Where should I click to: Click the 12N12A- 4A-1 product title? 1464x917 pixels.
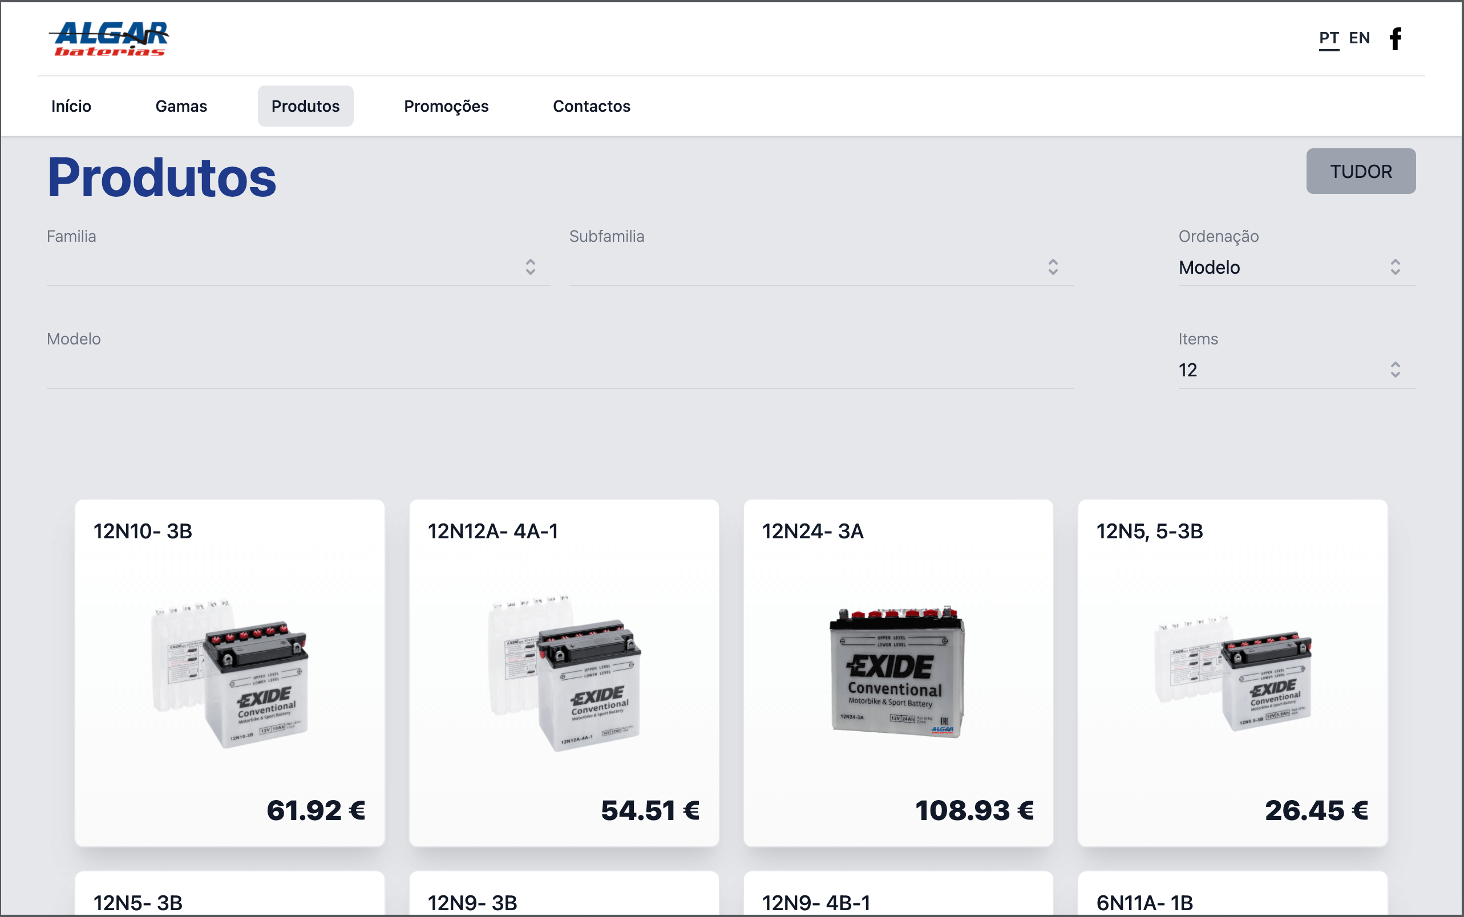(492, 531)
